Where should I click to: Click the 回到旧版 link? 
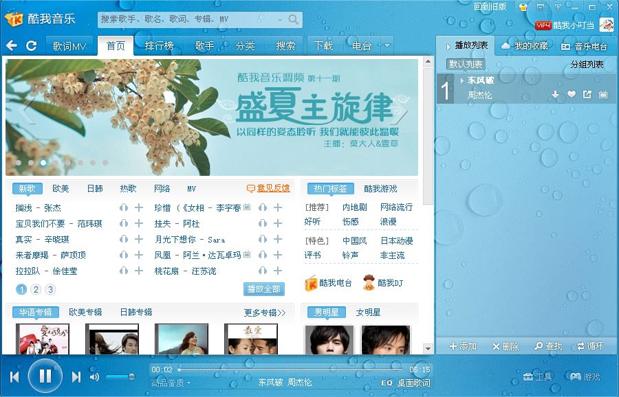click(490, 7)
